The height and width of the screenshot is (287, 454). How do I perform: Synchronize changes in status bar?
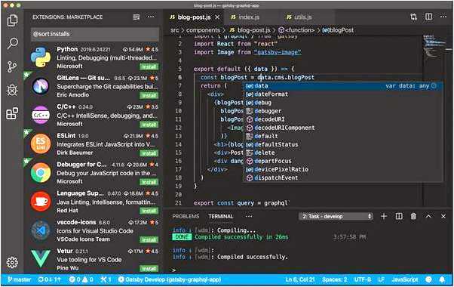click(x=49, y=279)
